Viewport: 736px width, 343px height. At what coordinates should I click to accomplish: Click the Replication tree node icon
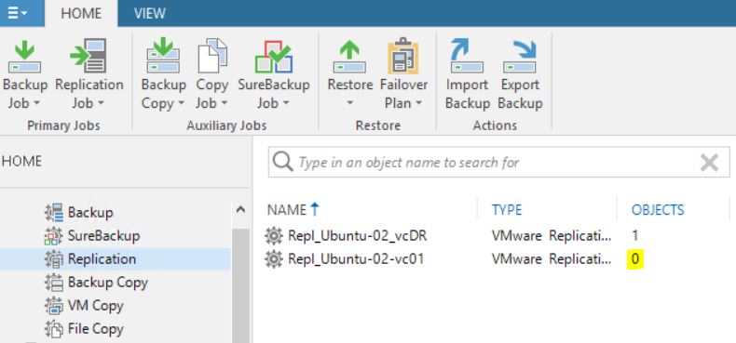coord(53,259)
